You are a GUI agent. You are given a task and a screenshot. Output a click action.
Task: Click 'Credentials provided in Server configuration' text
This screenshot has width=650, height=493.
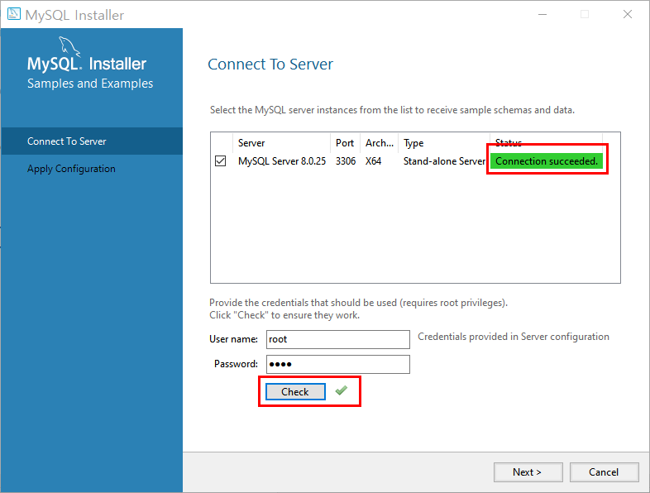[x=514, y=337]
